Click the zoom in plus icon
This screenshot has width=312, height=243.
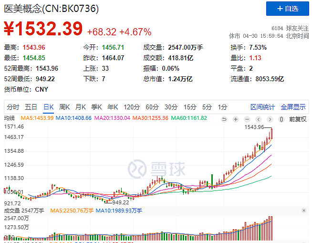point(236,119)
